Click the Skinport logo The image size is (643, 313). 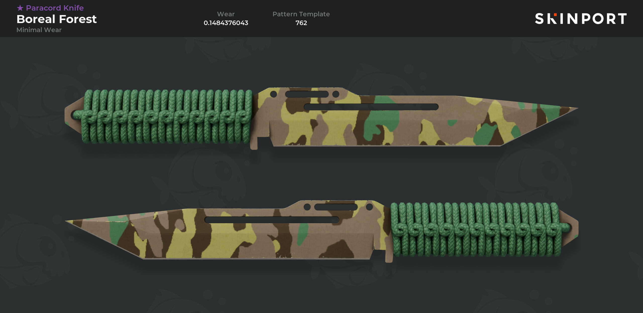pyautogui.click(x=581, y=19)
